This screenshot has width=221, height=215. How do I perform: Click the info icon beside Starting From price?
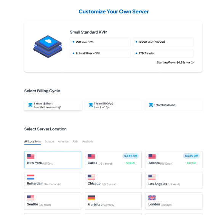pos(192,63)
